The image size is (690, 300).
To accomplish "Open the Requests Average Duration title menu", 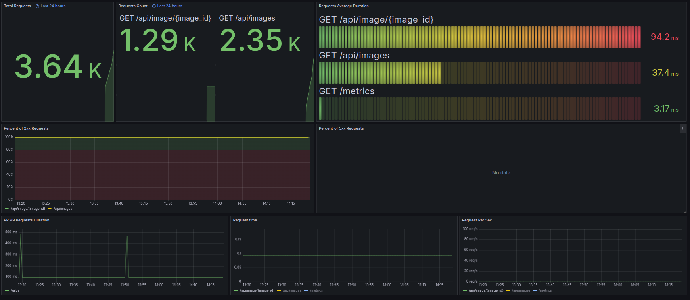I will [x=343, y=6].
